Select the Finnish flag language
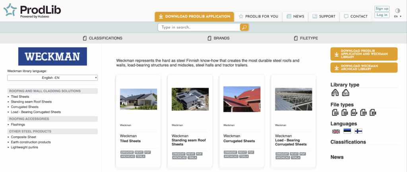The image size is (407, 172). (x=358, y=131)
